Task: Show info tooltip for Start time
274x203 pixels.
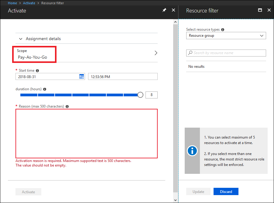Action: (37, 71)
